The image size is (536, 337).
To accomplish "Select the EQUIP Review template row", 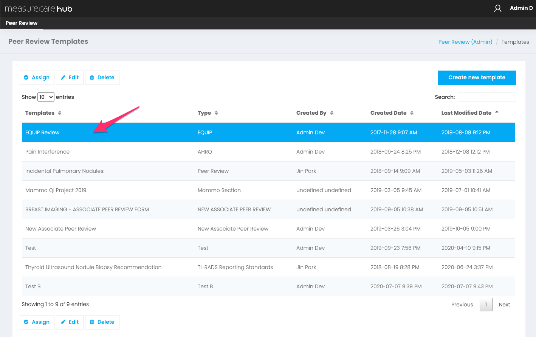I will (269, 132).
